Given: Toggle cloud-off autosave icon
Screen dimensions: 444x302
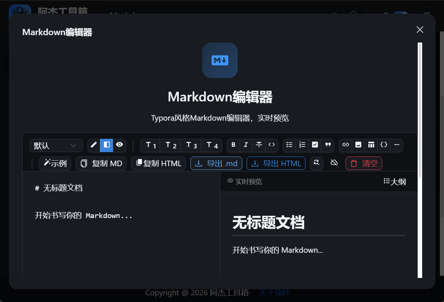Looking at the screenshot, I should coord(334,163).
